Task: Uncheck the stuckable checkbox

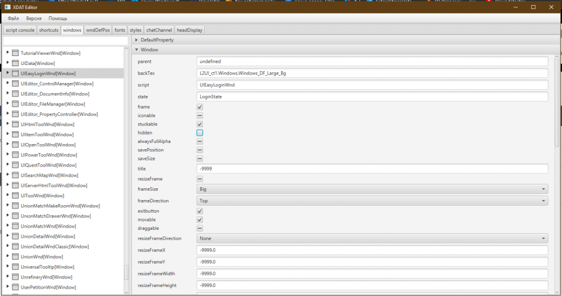Action: 200,124
